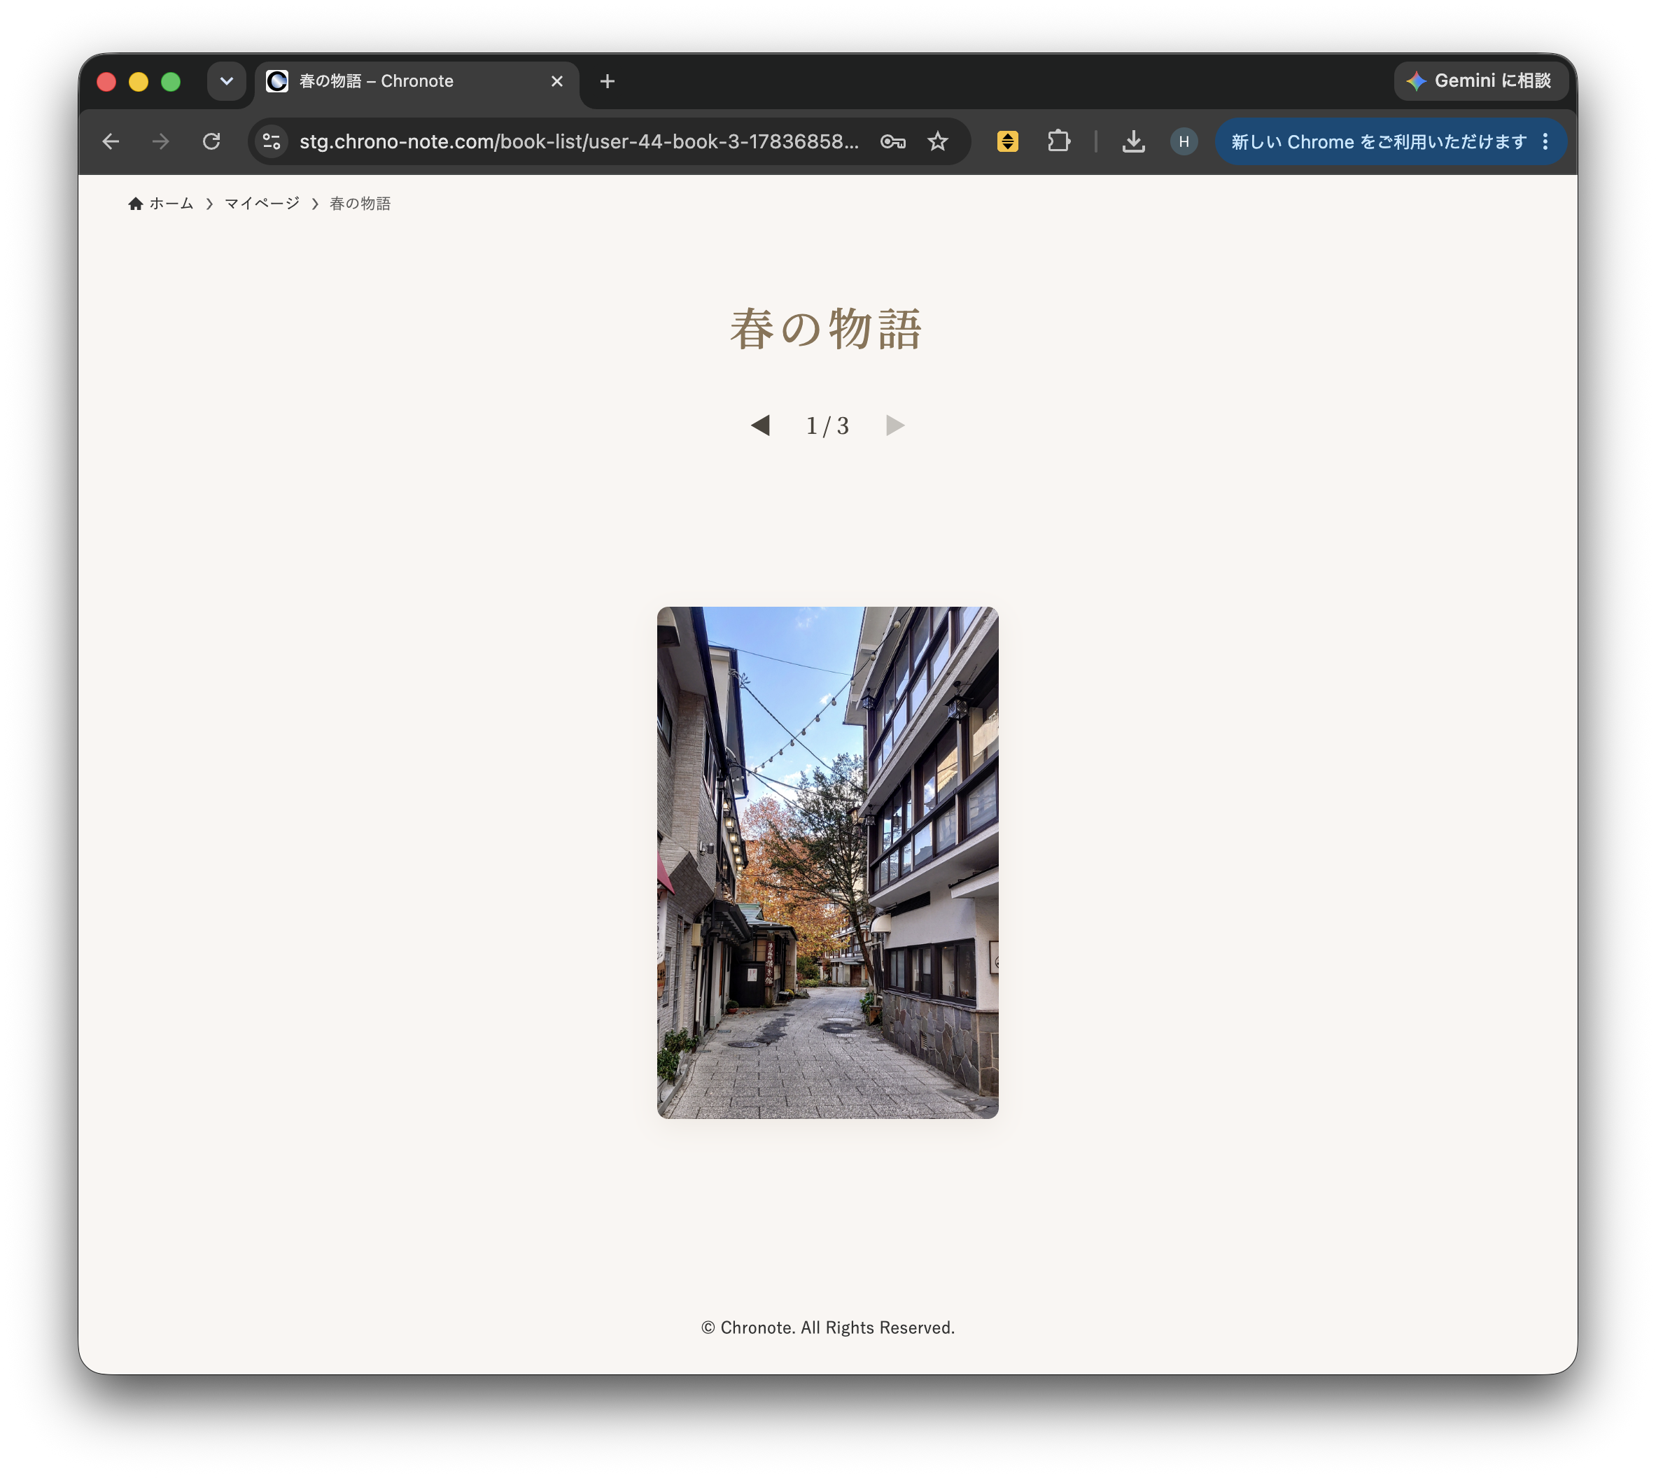Open マイページ in the breadcrumb
The height and width of the screenshot is (1478, 1656).
pyautogui.click(x=262, y=203)
